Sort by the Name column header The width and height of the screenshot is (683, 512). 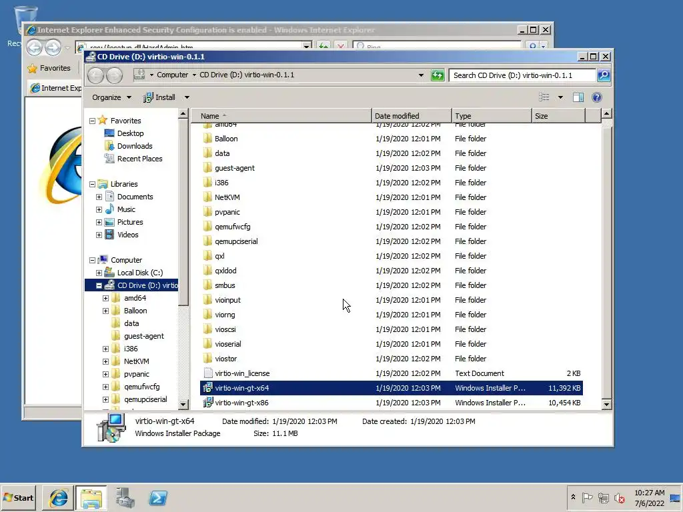[x=282, y=116]
